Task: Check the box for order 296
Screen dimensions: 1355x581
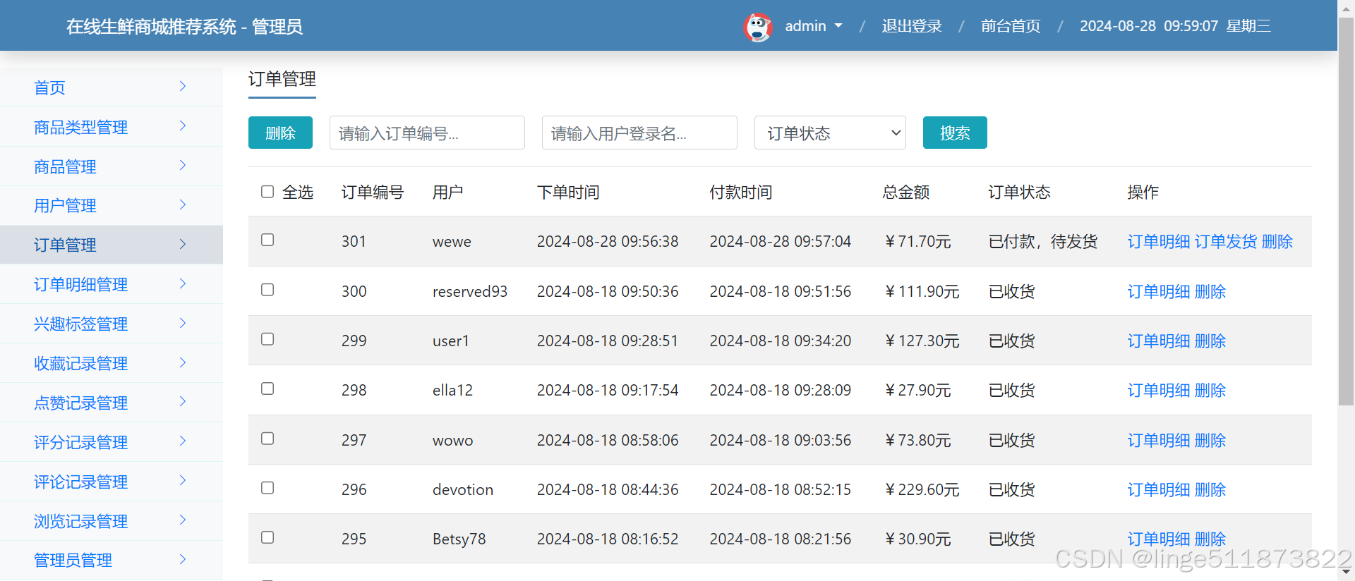Action: point(267,488)
